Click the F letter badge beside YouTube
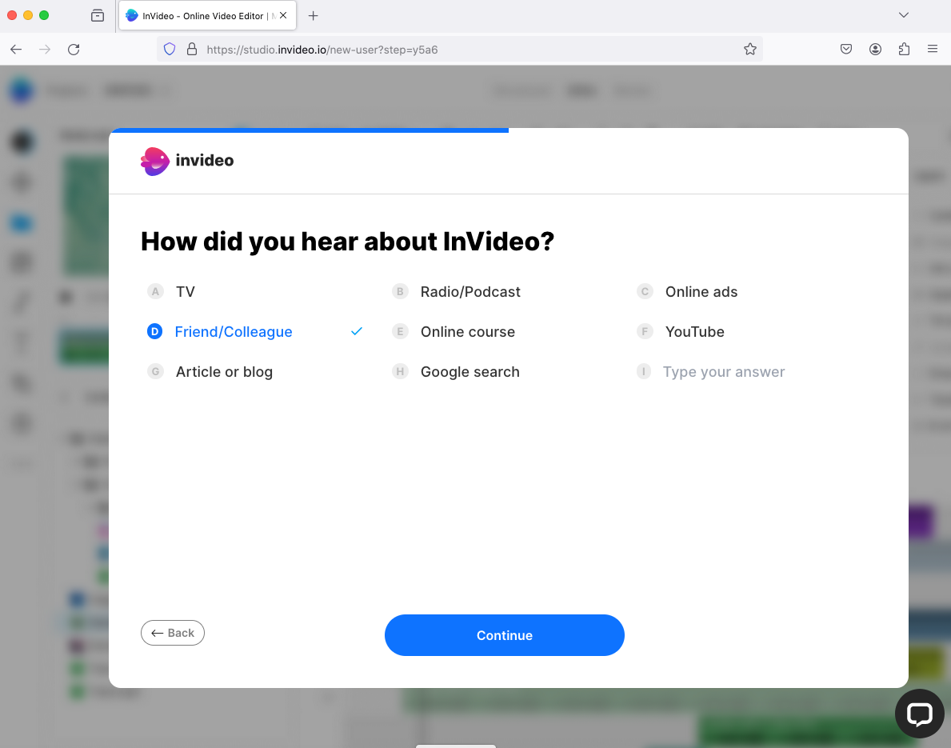This screenshot has width=951, height=748. coord(645,332)
